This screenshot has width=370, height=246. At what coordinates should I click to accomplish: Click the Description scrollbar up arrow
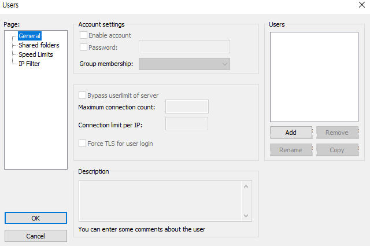click(246, 187)
